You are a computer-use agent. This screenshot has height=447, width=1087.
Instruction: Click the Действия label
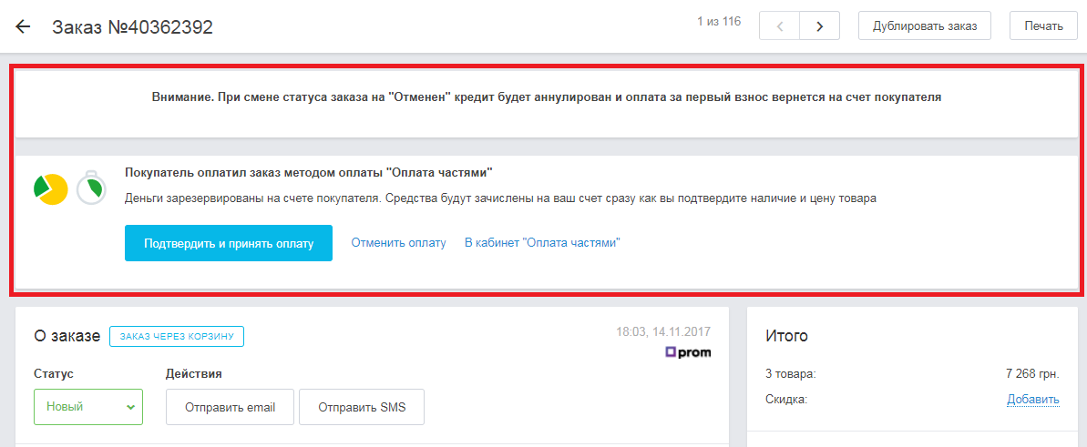point(194,373)
